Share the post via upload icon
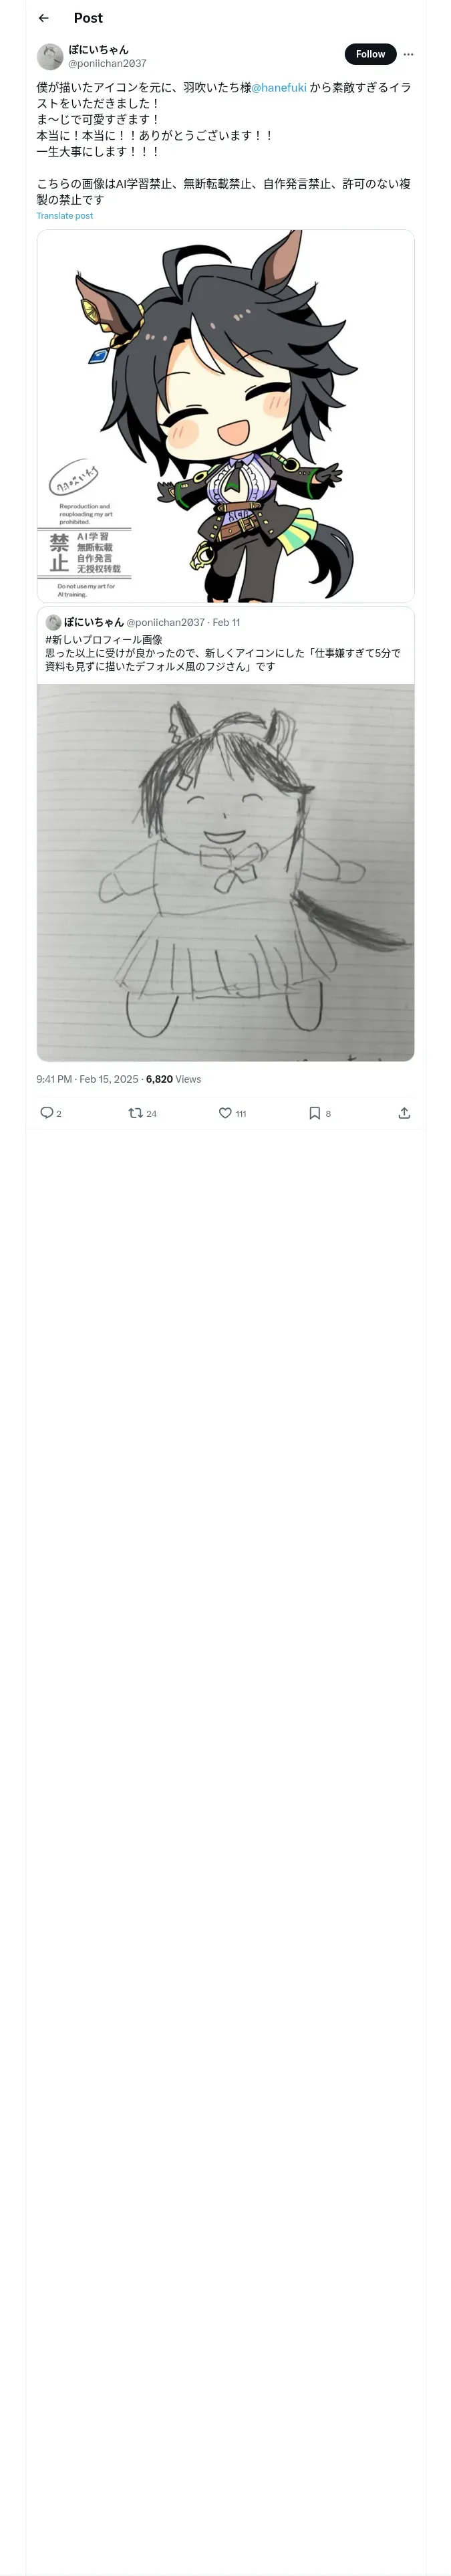Screen dimensions: 451x2576 (x=404, y=1113)
